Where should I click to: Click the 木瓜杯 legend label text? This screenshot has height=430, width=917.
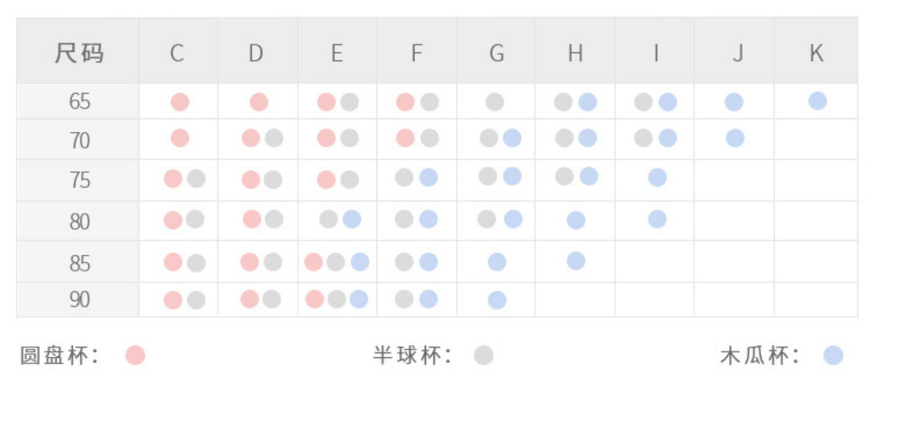point(759,355)
